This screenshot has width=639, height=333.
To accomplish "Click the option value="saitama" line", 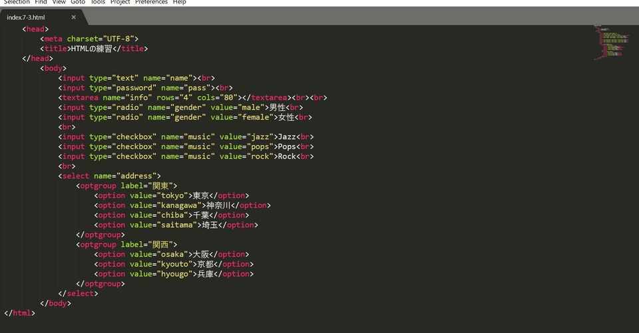I will tap(176, 225).
